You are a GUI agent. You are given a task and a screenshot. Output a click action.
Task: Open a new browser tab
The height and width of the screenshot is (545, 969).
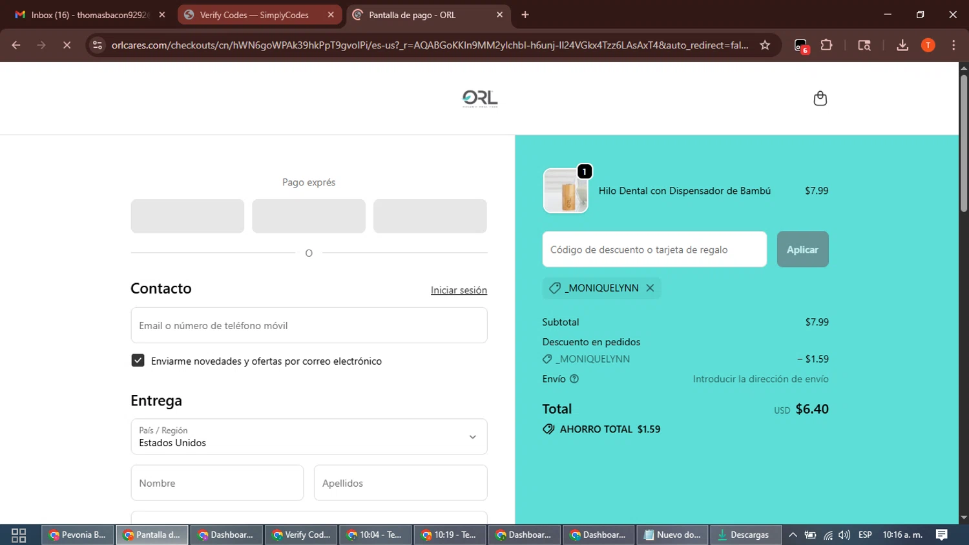(x=525, y=15)
